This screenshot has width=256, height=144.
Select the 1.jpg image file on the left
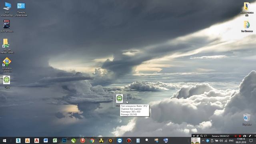[x=7, y=82]
